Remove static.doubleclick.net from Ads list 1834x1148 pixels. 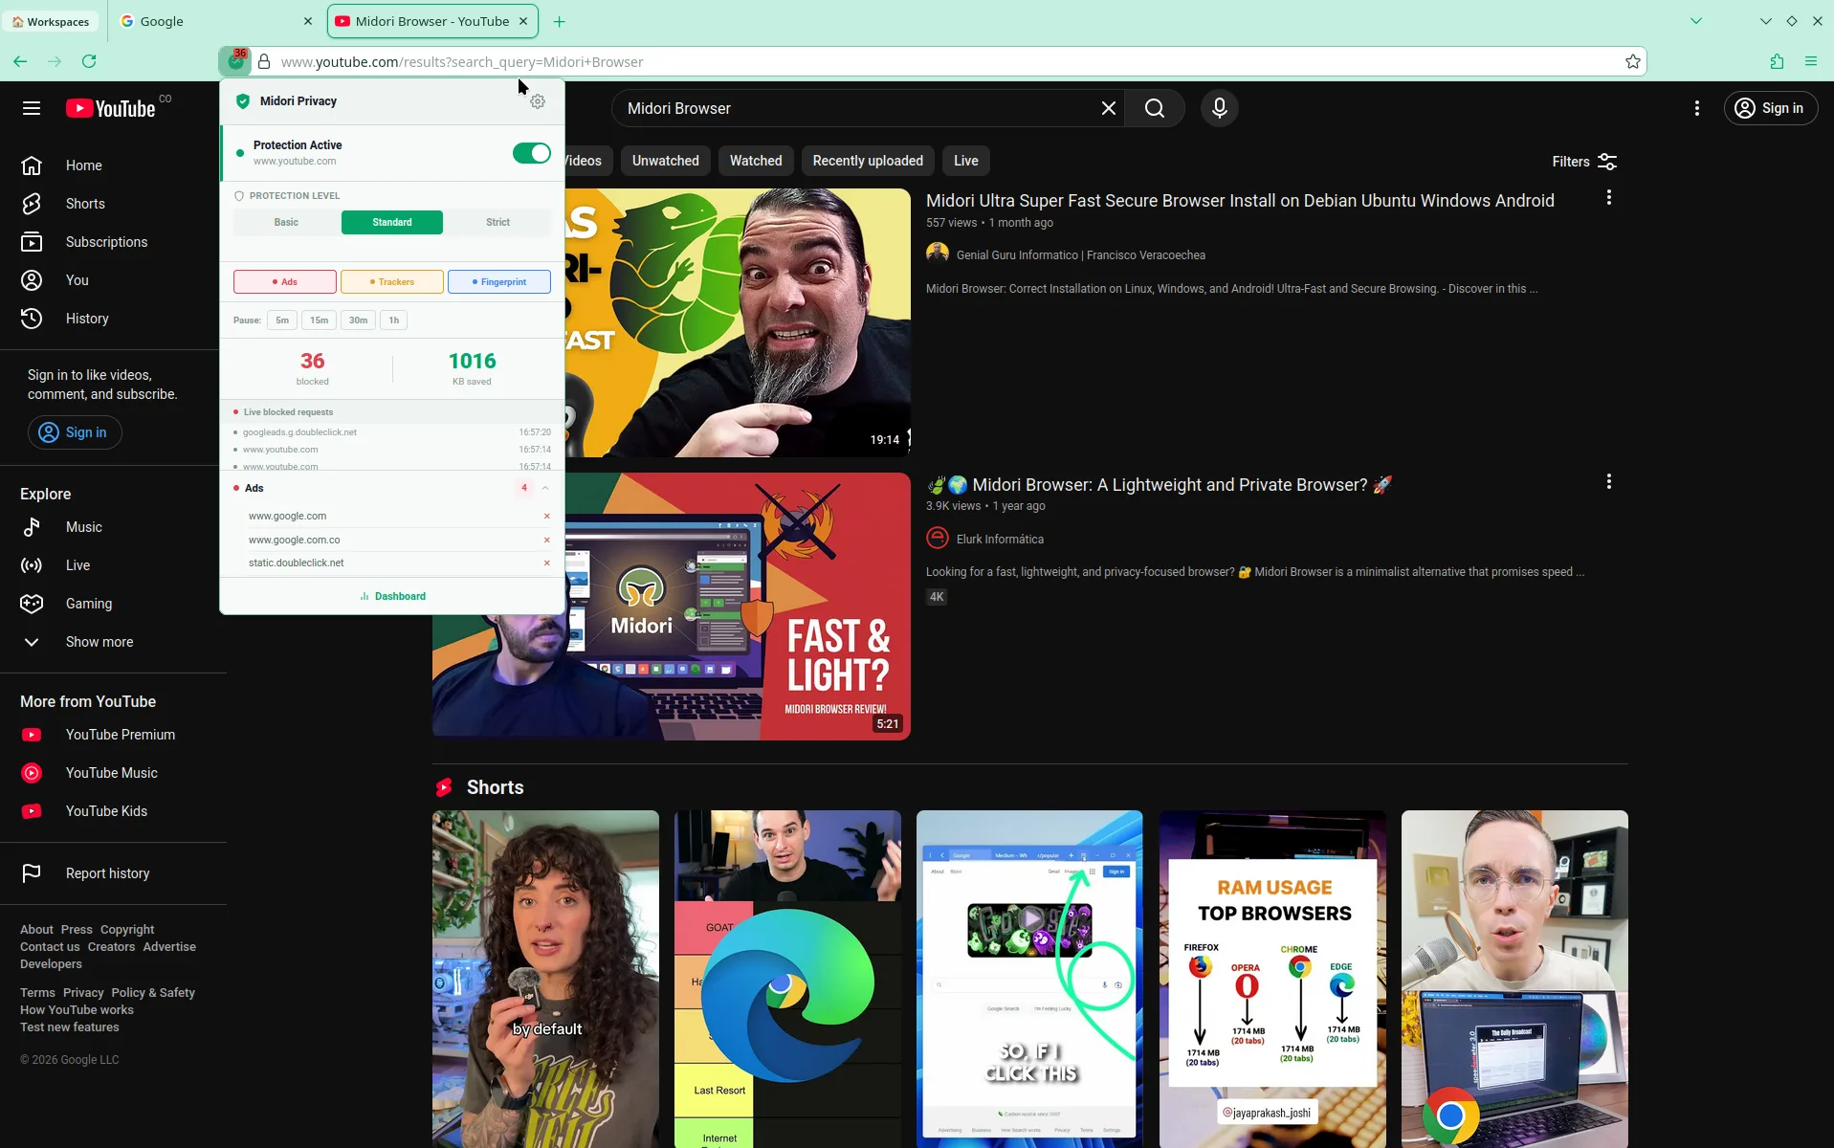click(547, 563)
